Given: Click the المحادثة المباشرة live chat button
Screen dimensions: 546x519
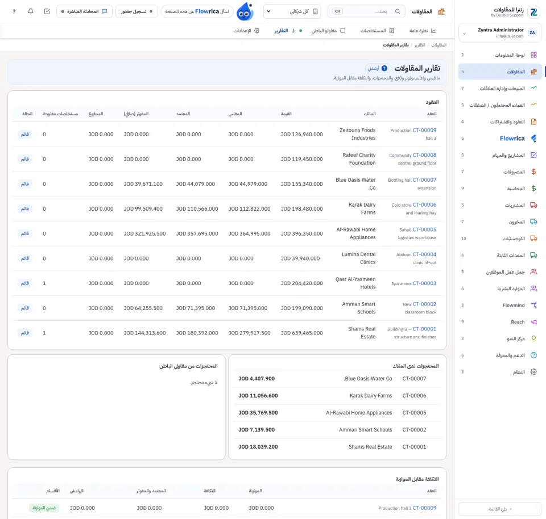Looking at the screenshot, I should 84,11.
